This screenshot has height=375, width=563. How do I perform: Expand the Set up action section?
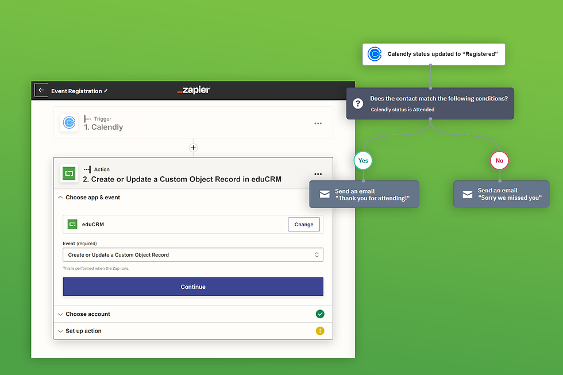(x=60, y=331)
